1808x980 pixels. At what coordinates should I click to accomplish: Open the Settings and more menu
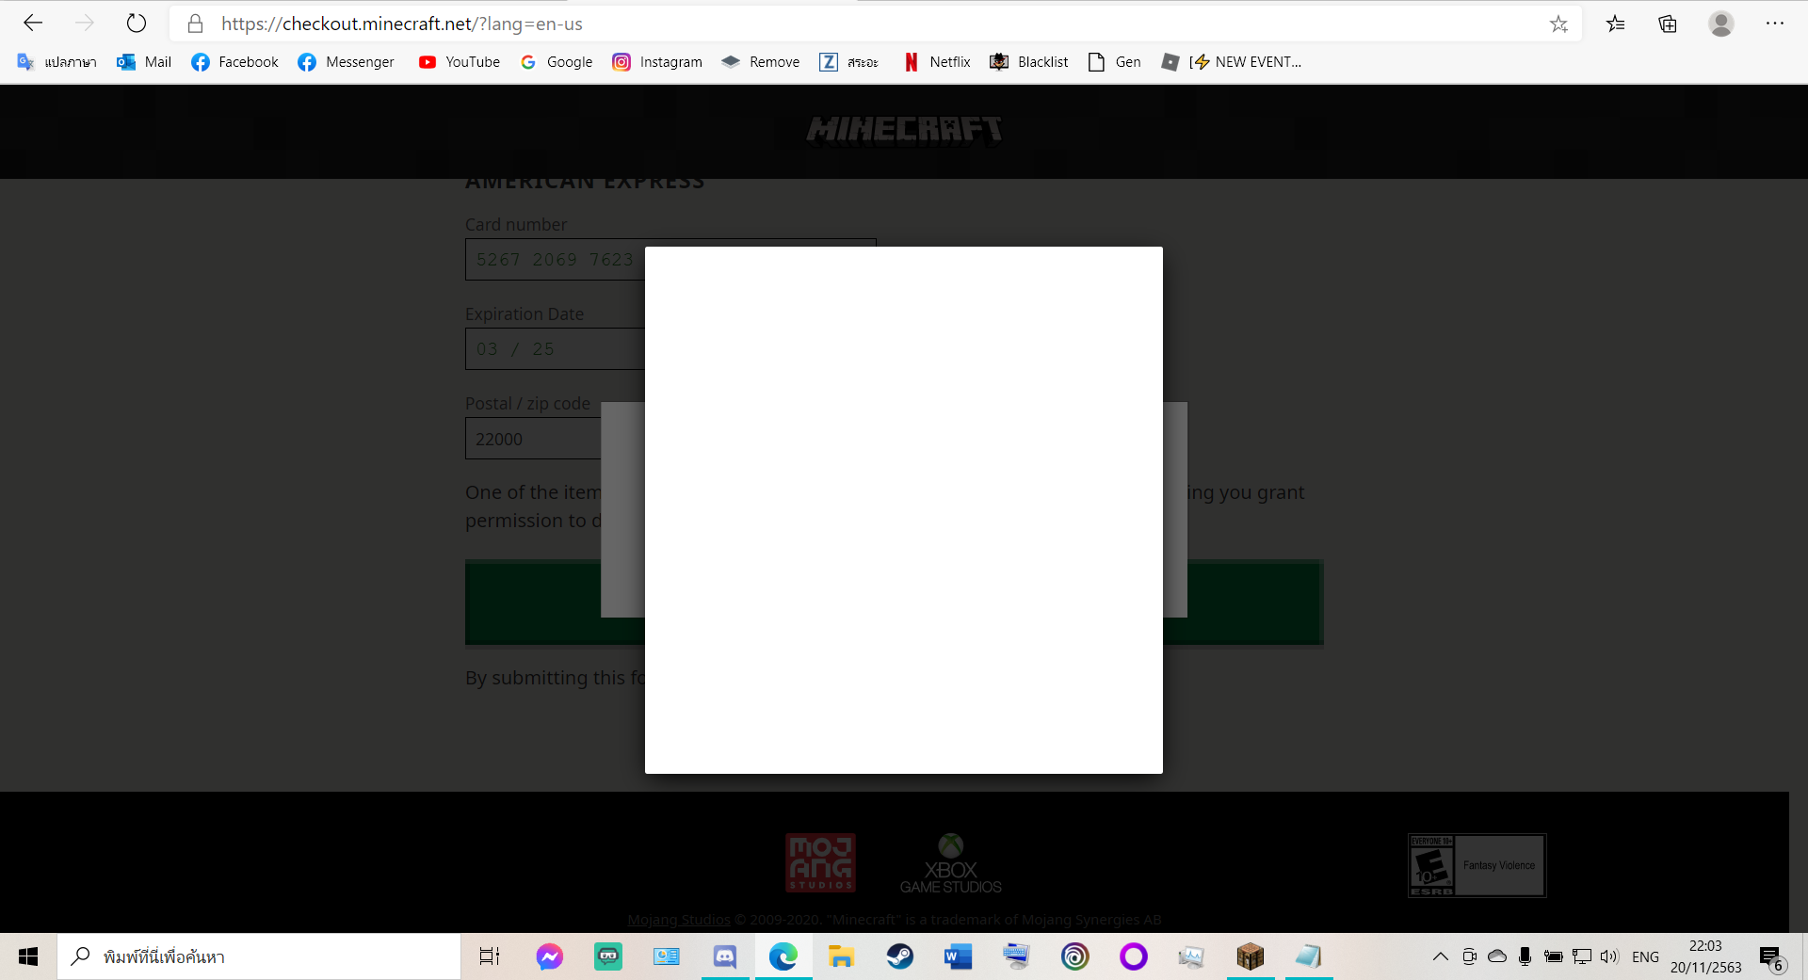tap(1775, 24)
